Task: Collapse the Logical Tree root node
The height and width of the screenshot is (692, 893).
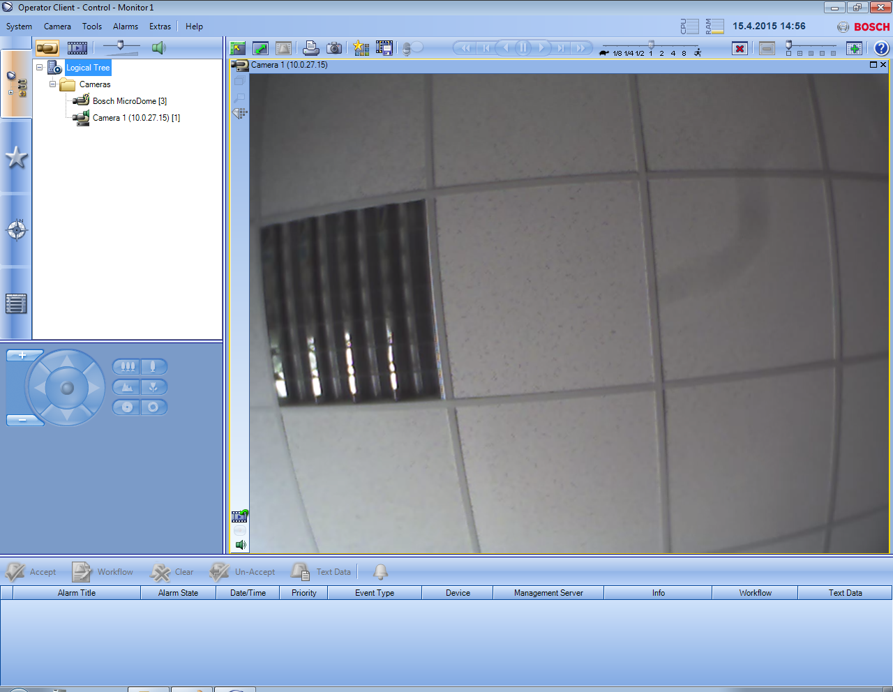Action: [40, 68]
